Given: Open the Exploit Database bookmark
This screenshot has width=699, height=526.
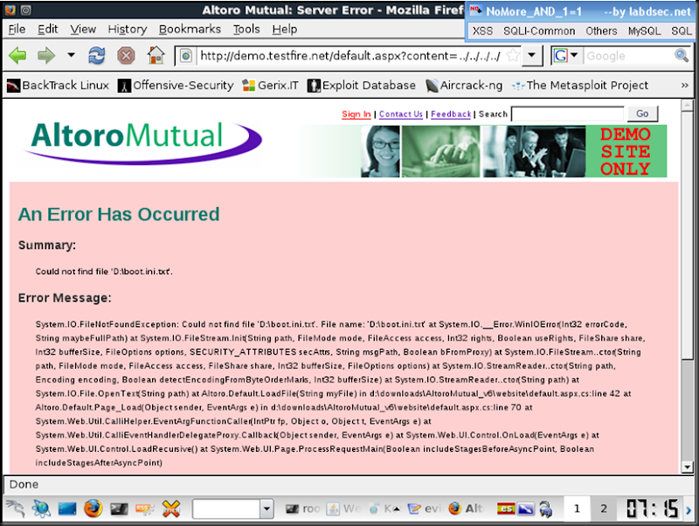Looking at the screenshot, I should coord(362,86).
